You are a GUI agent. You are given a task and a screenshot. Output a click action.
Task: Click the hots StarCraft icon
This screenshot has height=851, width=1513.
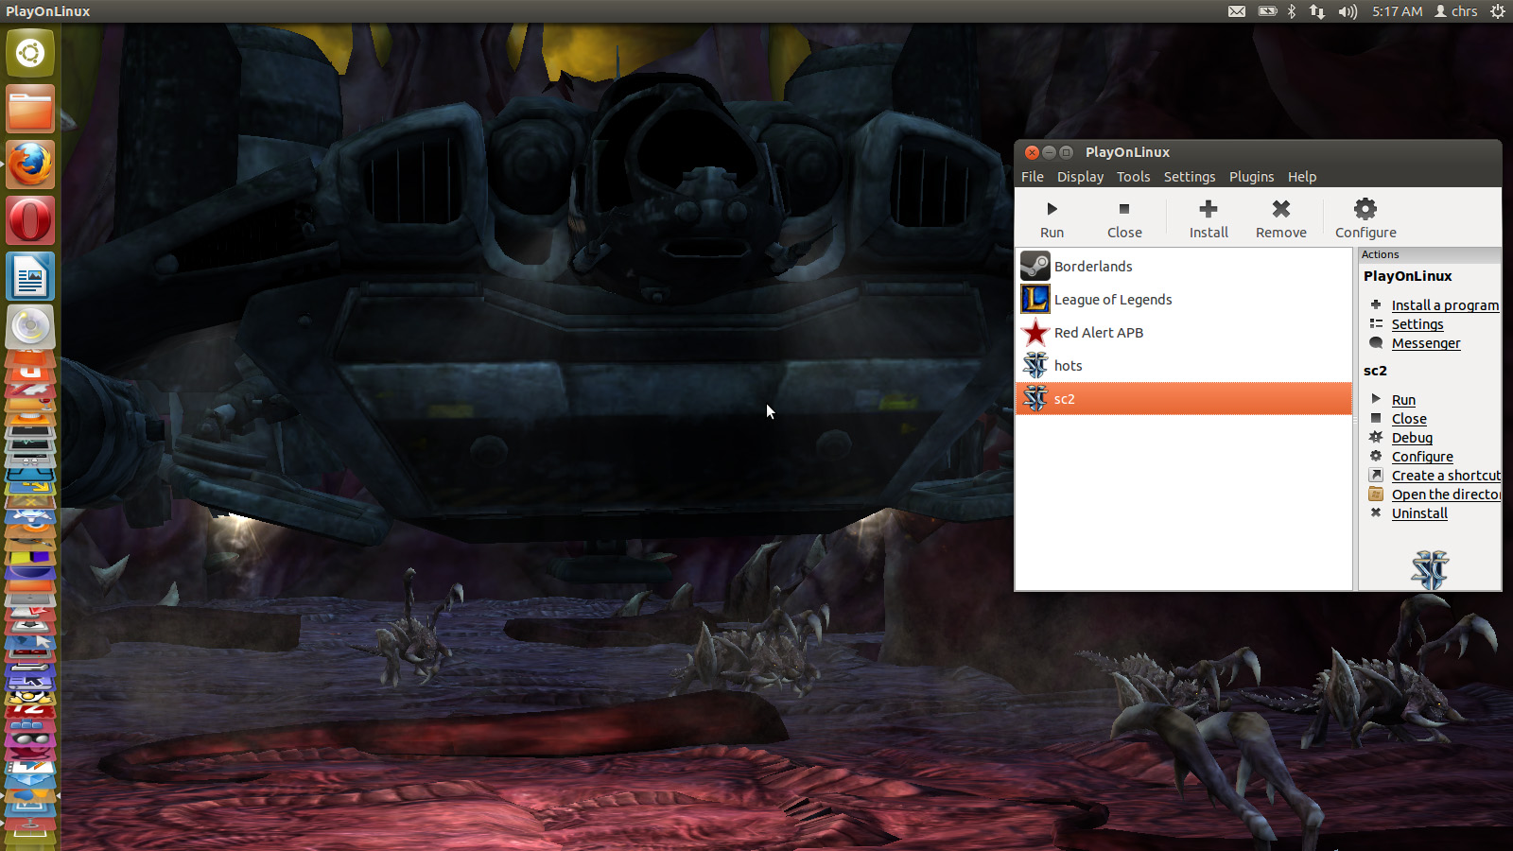(1035, 365)
